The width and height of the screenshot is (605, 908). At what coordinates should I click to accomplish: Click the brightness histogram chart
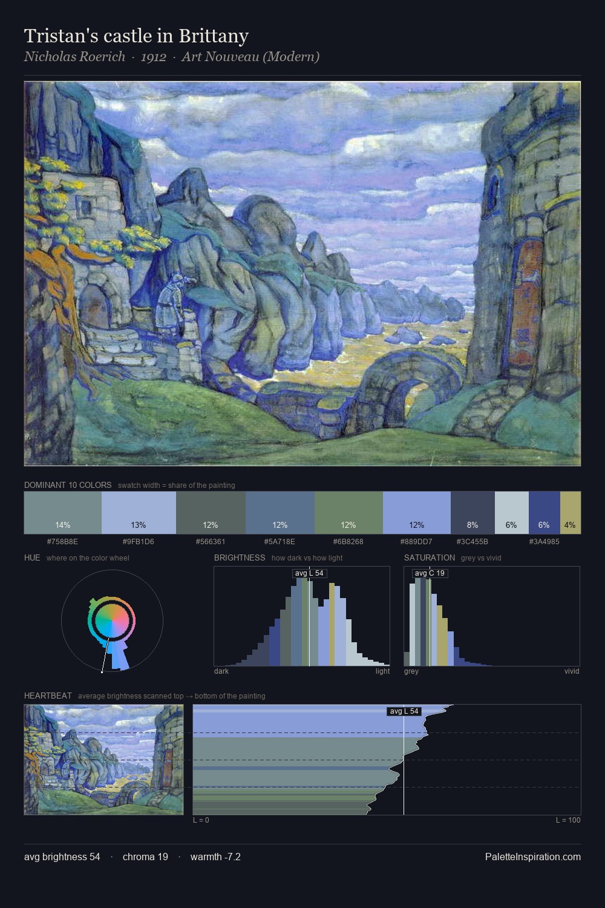[x=302, y=616]
